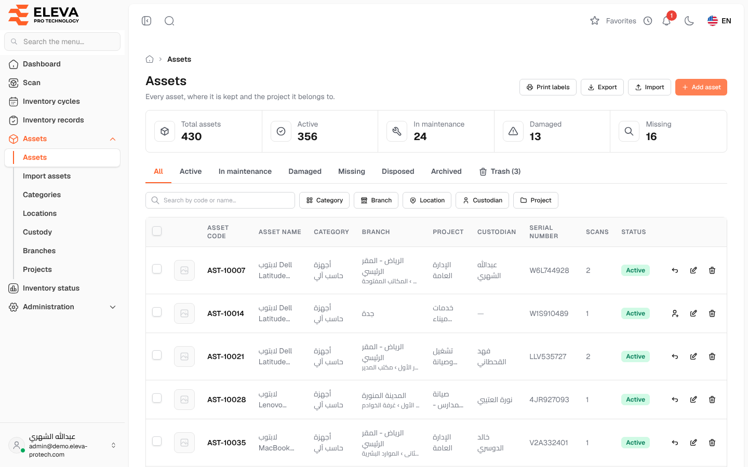Click the Import button
The image size is (748, 467).
point(649,87)
